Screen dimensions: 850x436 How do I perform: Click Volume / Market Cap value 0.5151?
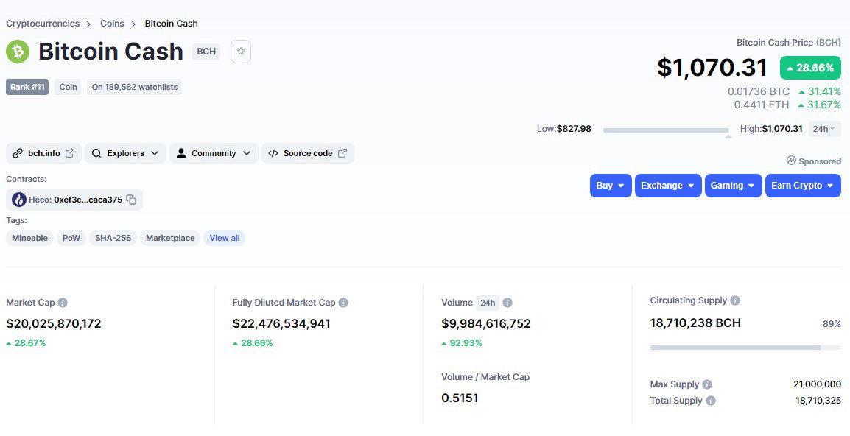(460, 398)
